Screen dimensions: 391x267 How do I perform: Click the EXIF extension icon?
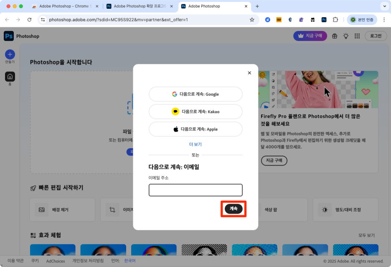pos(279,20)
